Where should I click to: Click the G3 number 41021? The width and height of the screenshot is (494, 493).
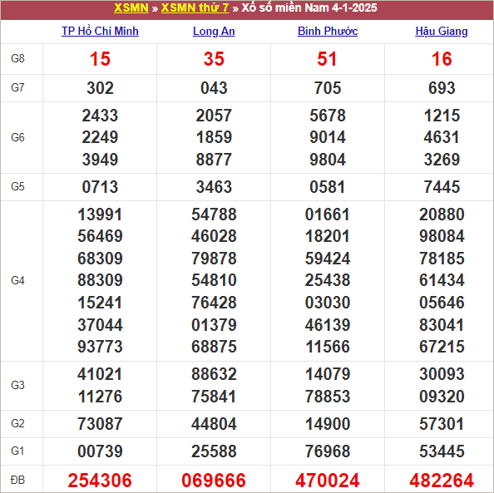(x=100, y=375)
